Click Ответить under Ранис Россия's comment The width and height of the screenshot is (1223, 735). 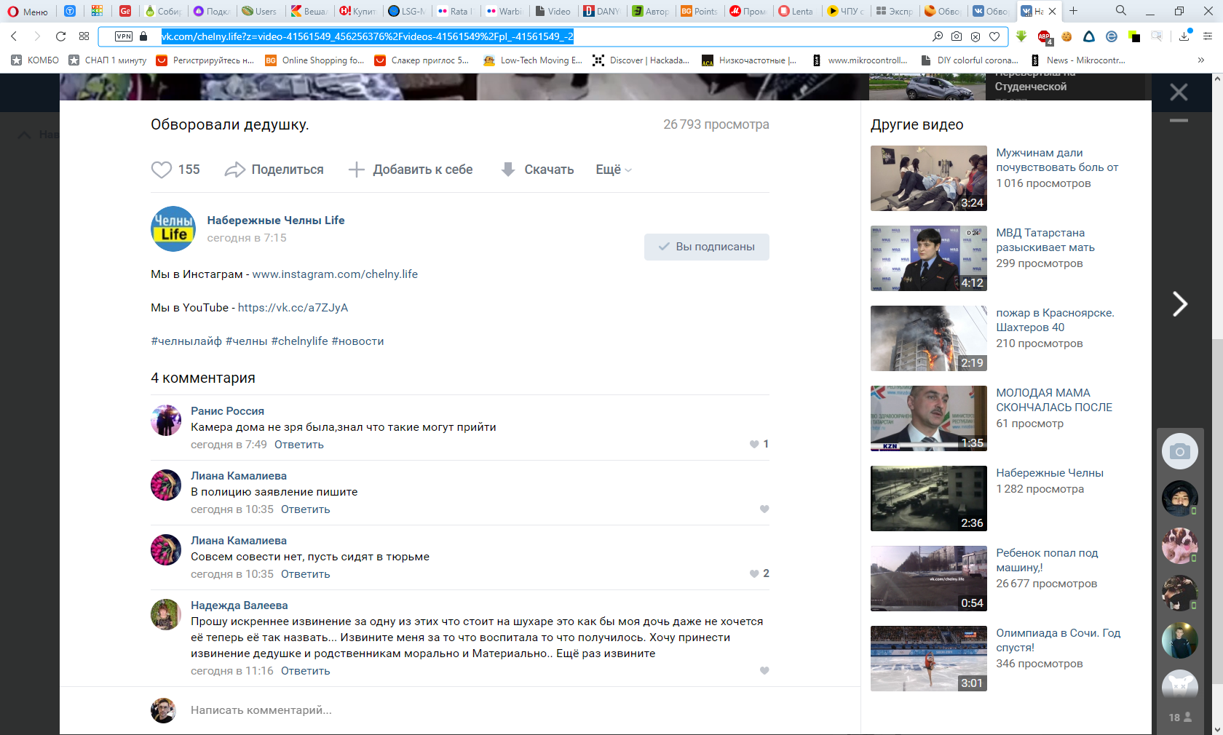(298, 445)
